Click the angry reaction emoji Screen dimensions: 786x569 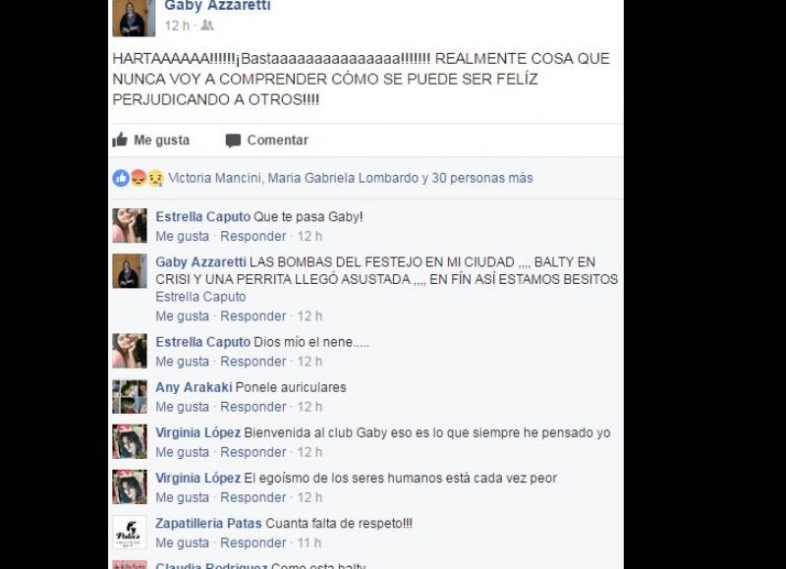[139, 178]
